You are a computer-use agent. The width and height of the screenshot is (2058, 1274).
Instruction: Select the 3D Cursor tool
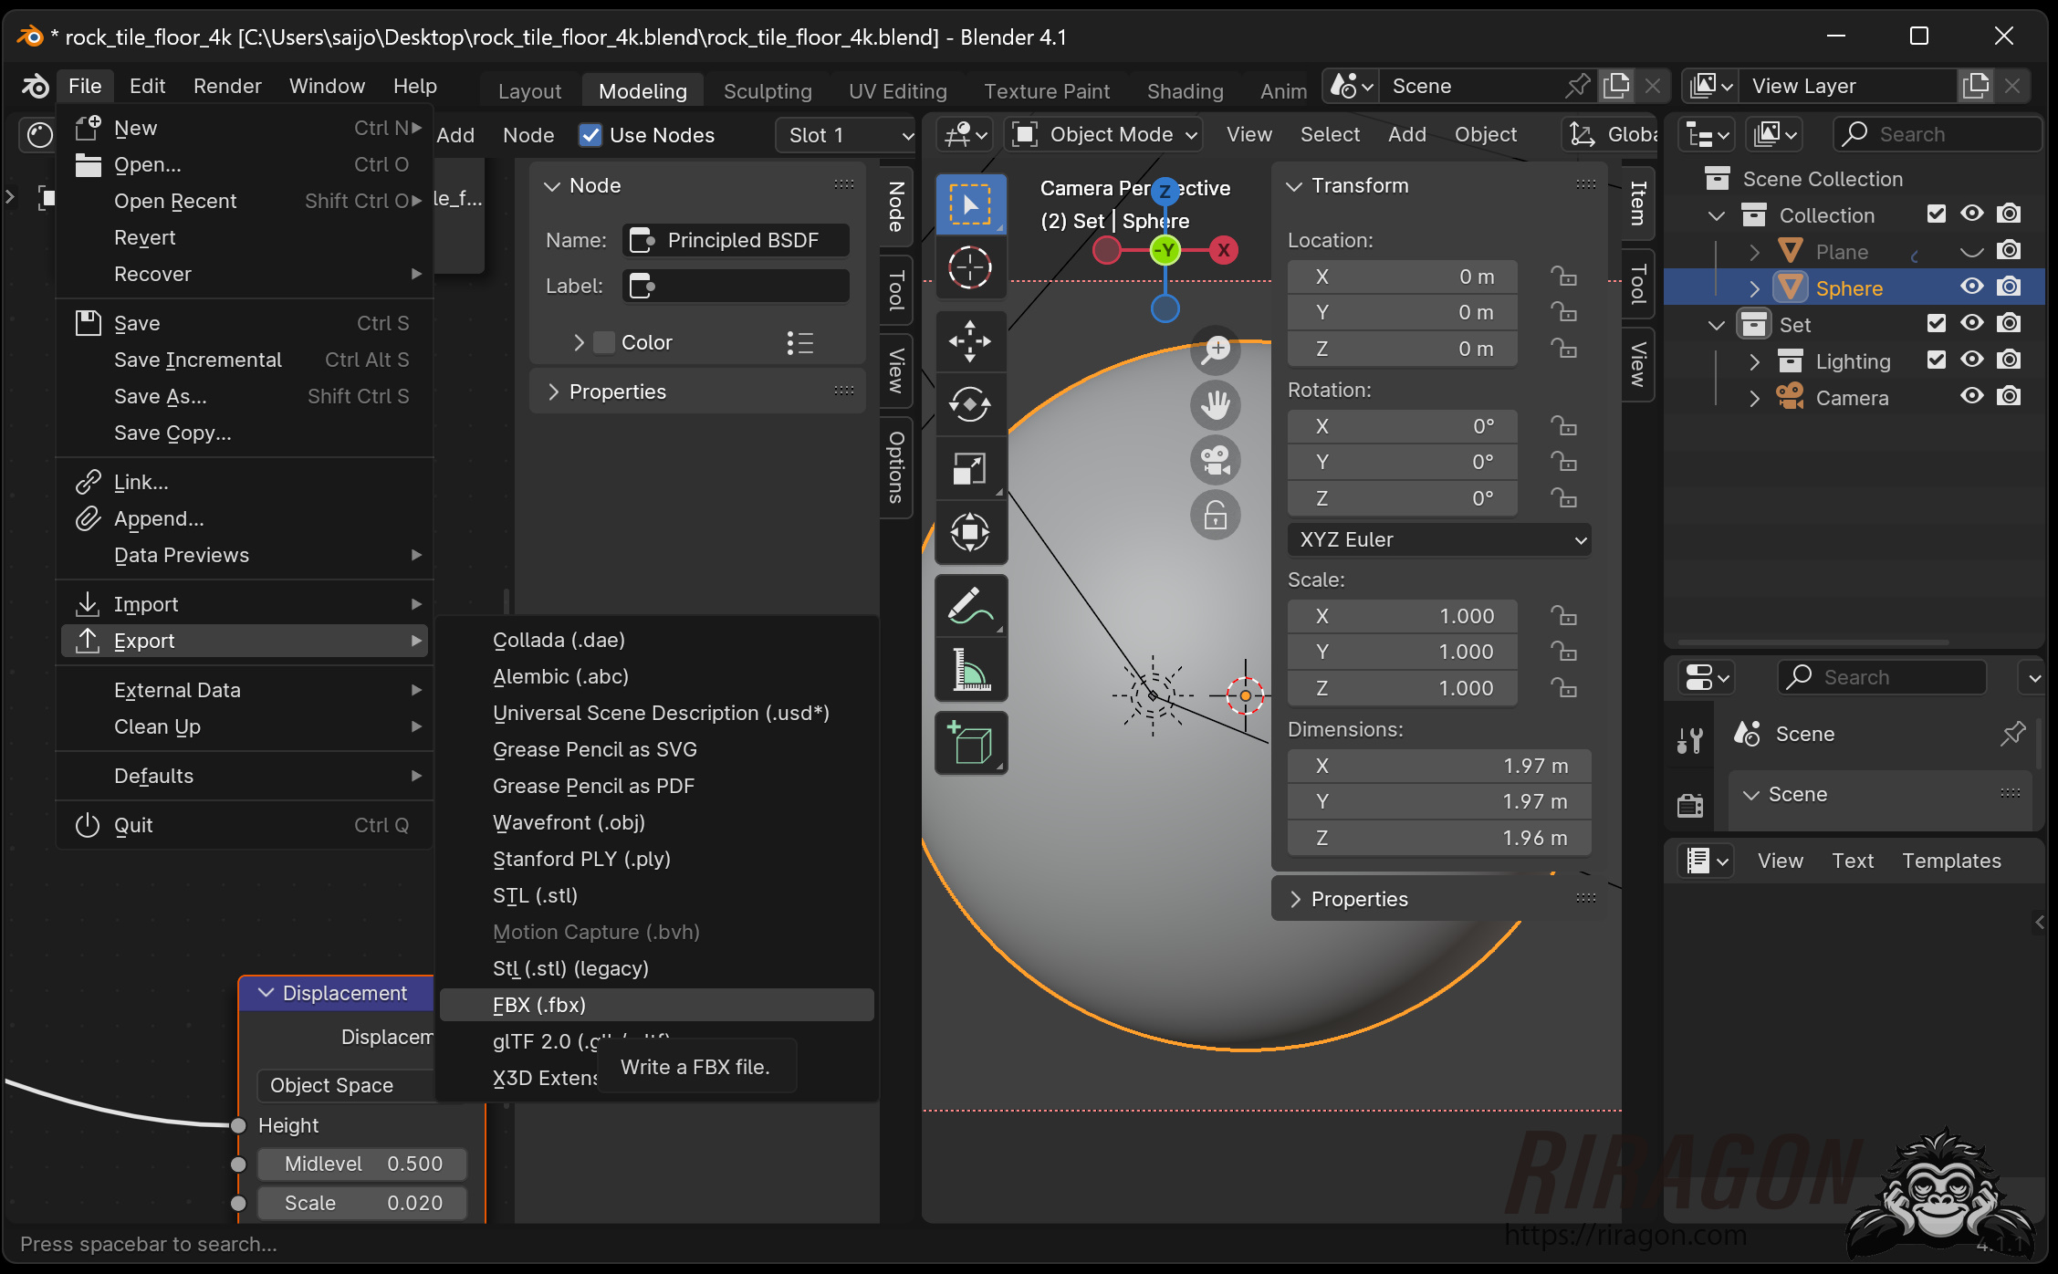point(969,268)
